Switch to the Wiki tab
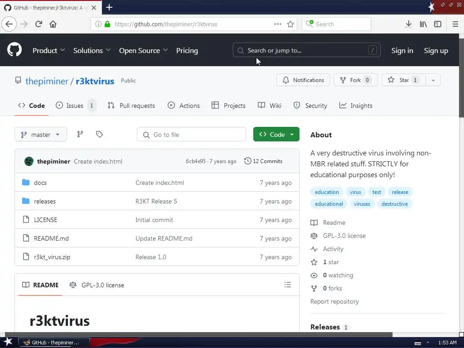This screenshot has height=348, width=464. pos(269,106)
